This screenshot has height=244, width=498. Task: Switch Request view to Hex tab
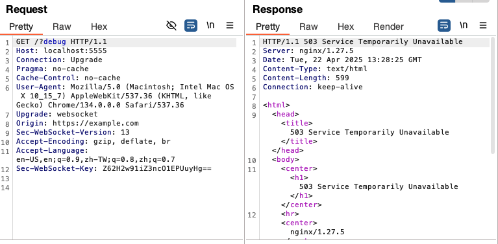[99, 27]
